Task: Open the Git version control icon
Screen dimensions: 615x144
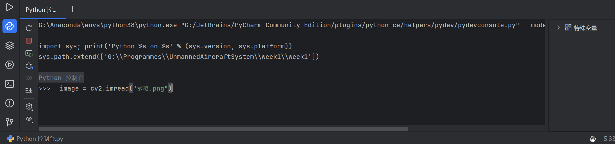Action: tap(10, 122)
